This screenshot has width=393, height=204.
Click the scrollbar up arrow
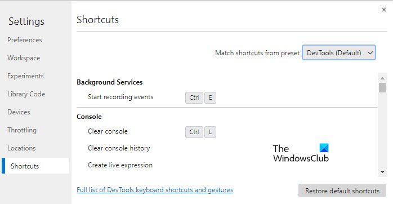tap(382, 78)
